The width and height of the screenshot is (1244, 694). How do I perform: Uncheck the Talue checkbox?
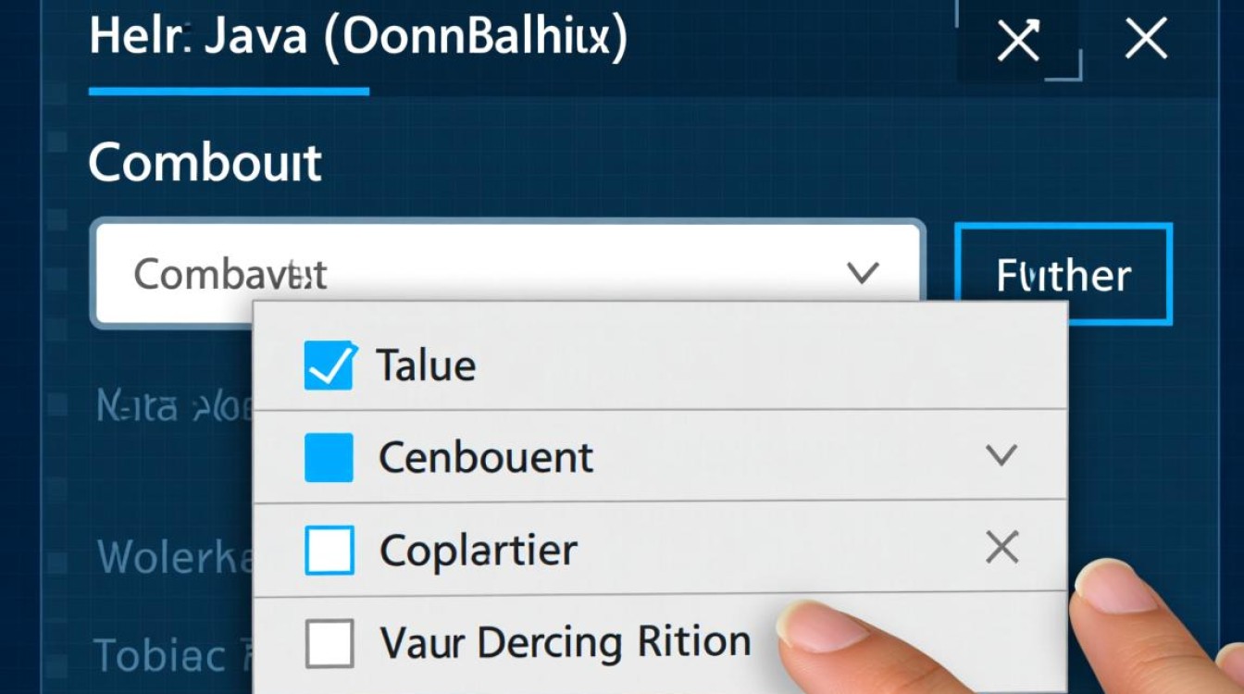pos(329,366)
